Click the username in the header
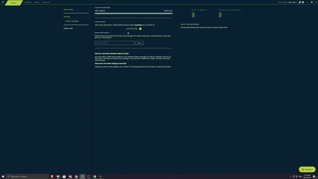Image resolution: width=318 pixels, height=179 pixels. (283, 2)
